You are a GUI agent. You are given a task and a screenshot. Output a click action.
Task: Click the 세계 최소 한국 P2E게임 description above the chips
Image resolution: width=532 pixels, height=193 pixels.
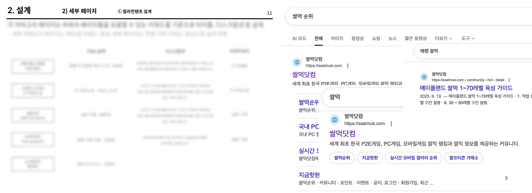(x=424, y=144)
